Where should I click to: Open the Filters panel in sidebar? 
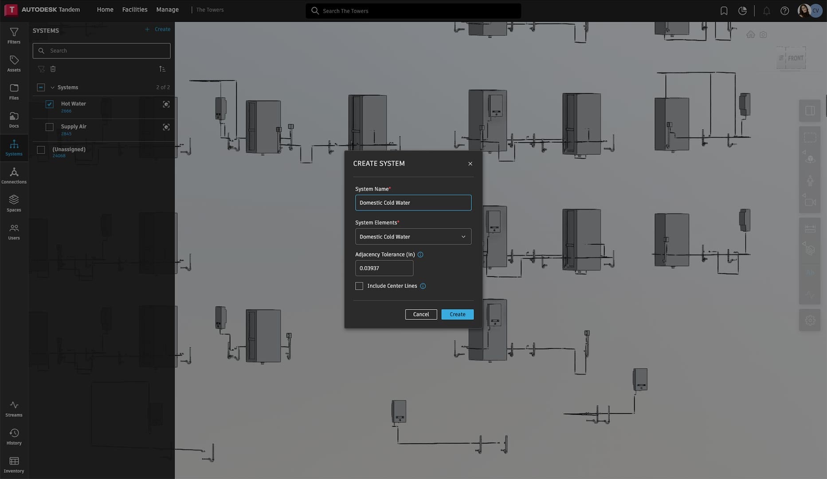click(14, 35)
